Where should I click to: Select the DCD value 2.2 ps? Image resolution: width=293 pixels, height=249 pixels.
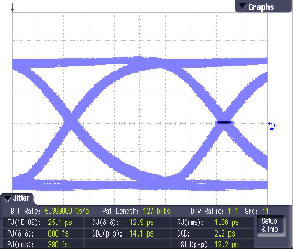pyautogui.click(x=224, y=234)
